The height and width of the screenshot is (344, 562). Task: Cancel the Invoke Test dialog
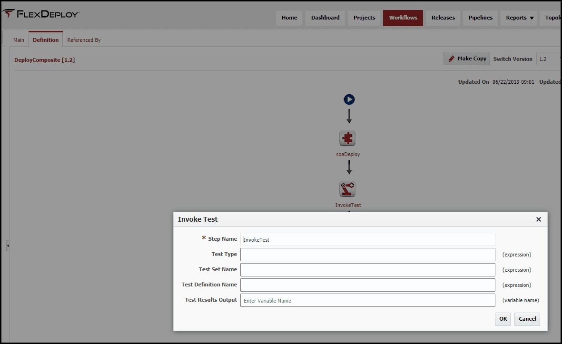(x=527, y=319)
